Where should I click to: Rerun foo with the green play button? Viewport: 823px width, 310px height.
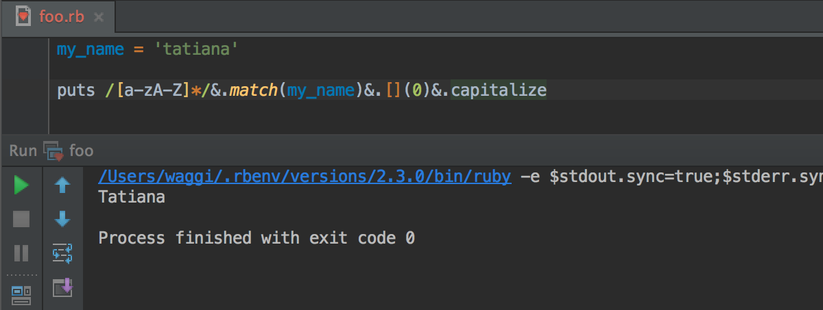tap(21, 185)
